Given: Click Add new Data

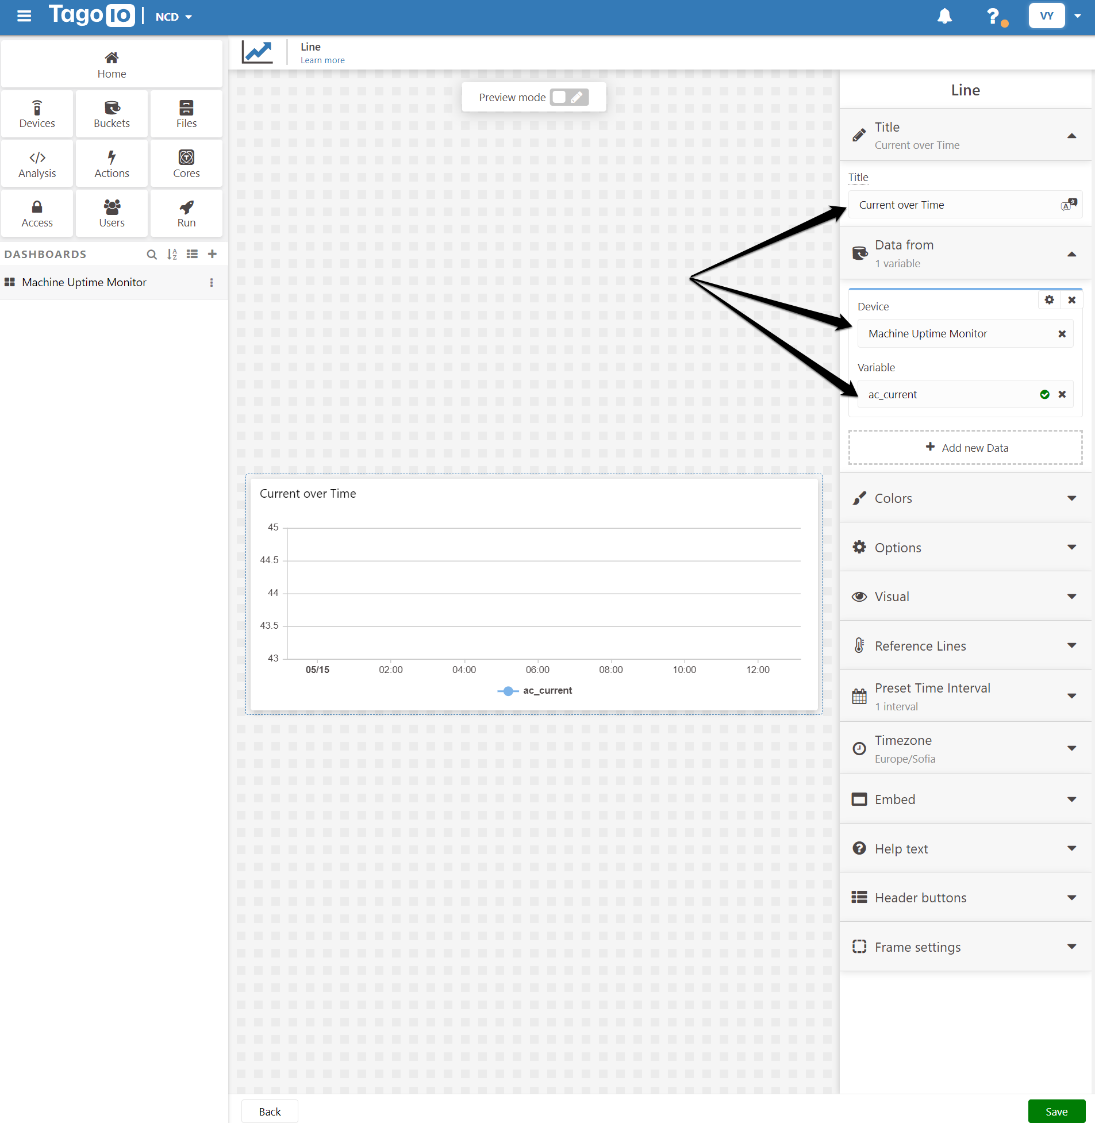Looking at the screenshot, I should [965, 447].
